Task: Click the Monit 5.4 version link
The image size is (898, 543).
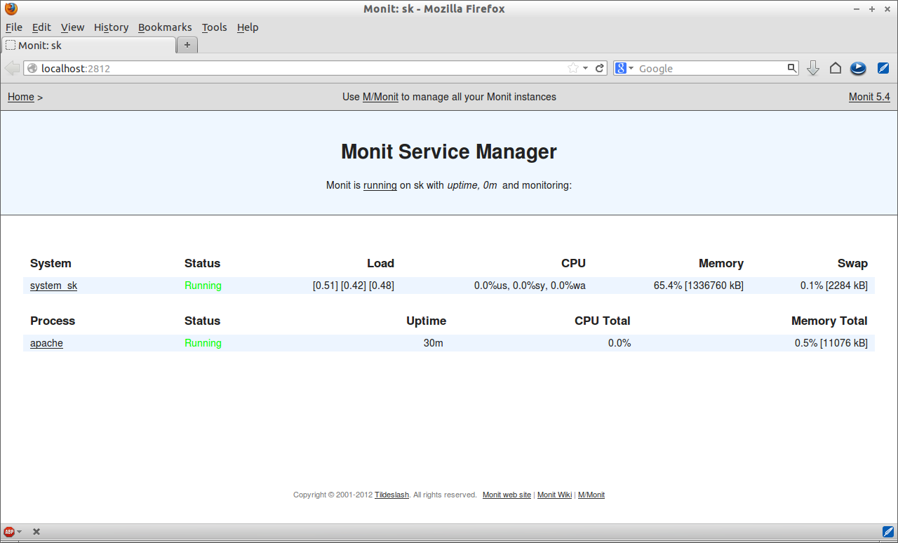Action: pyautogui.click(x=869, y=97)
